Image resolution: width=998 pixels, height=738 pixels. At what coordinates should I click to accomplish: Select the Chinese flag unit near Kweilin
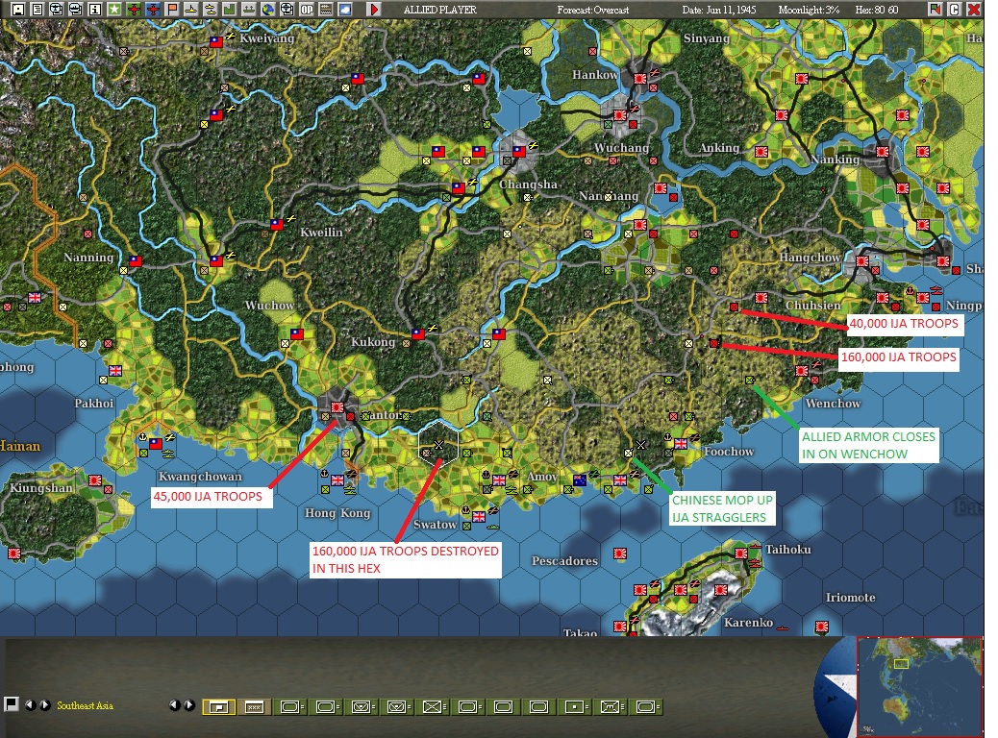276,225
